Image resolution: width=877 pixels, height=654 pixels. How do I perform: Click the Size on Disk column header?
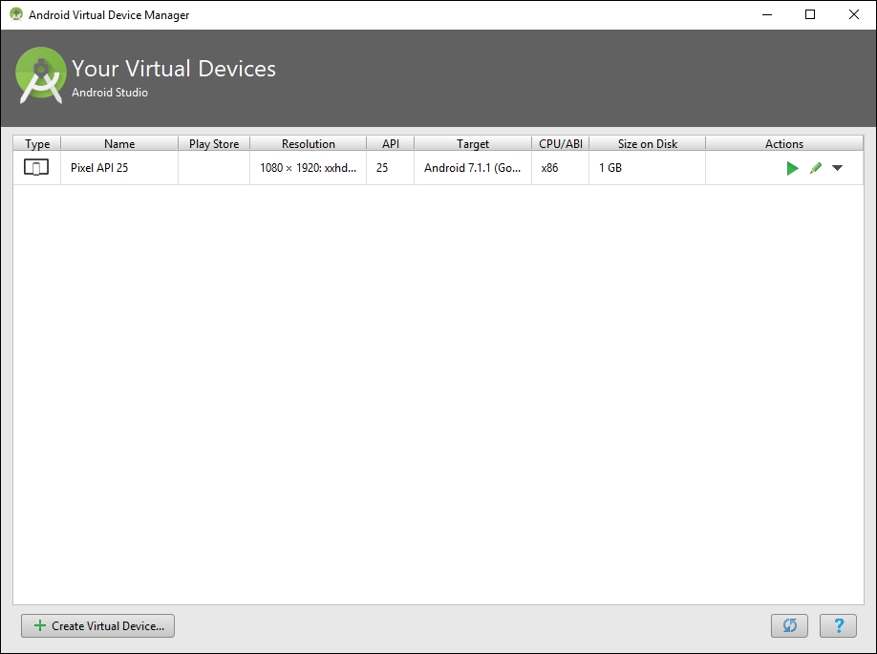[646, 143]
